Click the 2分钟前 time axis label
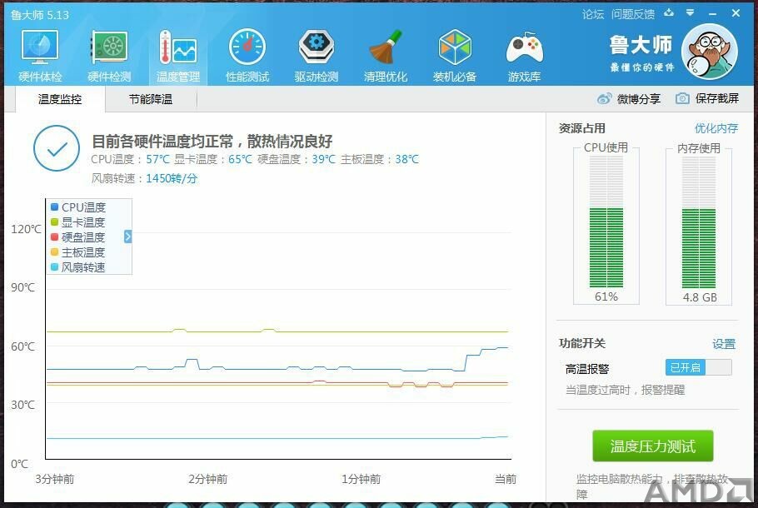The width and height of the screenshot is (758, 508). pos(208,479)
